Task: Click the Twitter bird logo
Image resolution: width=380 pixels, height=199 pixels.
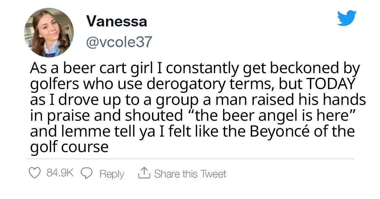Action: pyautogui.click(x=346, y=18)
